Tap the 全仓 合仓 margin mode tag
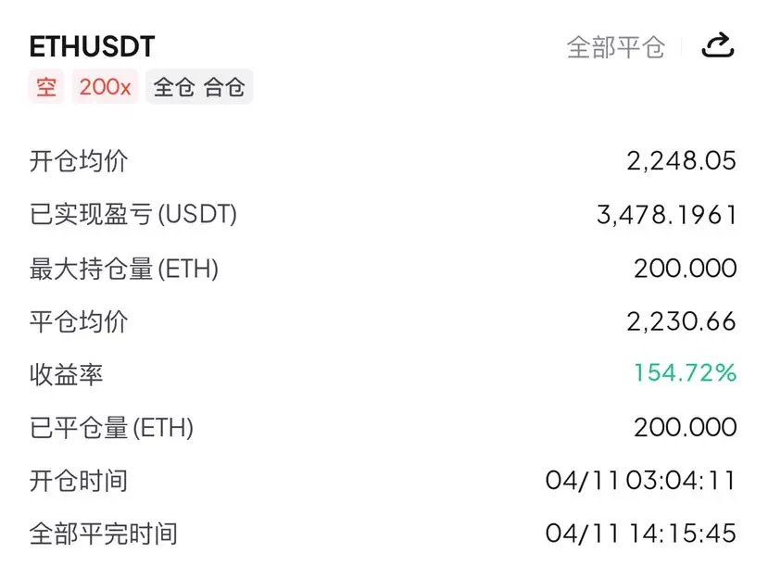The image size is (768, 565). [199, 87]
